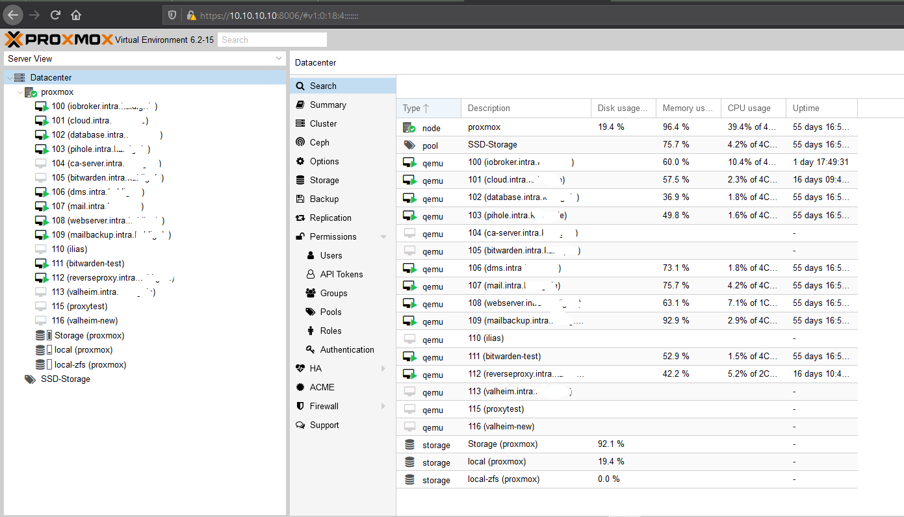Click the browser URL address bar
The height and width of the screenshot is (517, 904).
pos(533,15)
